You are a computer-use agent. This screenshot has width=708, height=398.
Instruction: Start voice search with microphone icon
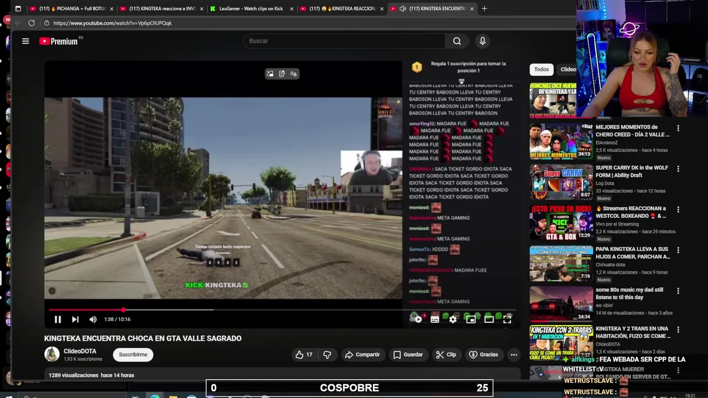coord(482,41)
